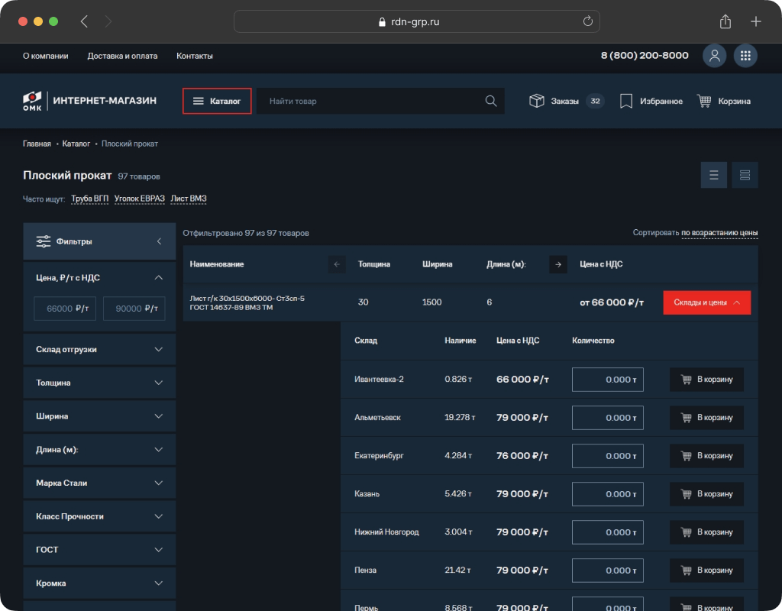Screen dimensions: 782x611
Task: Collapse the Фильтры panel
Action: click(159, 241)
